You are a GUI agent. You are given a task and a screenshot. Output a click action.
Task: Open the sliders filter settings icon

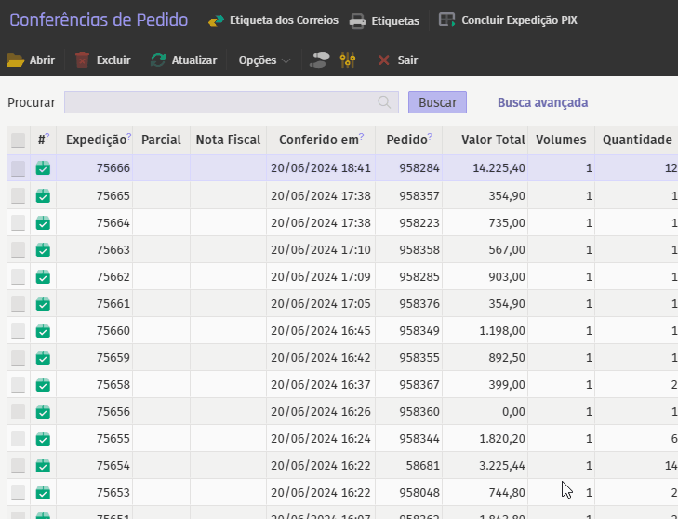[x=349, y=60]
